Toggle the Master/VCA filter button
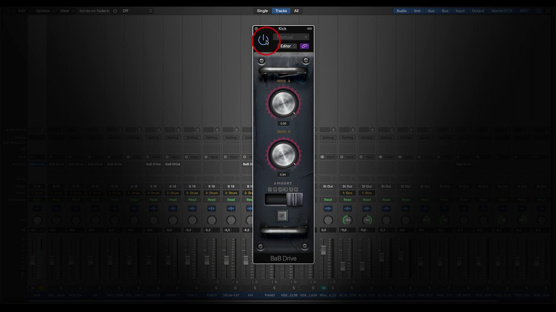Viewport: 556px width, 312px height. (502, 11)
